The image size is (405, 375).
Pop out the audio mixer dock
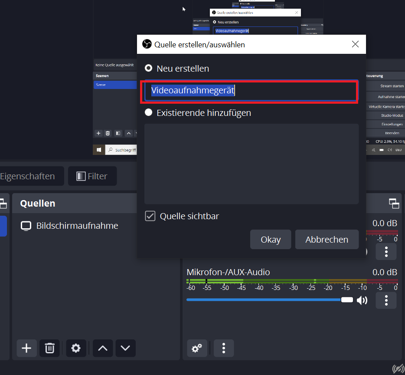tap(394, 203)
